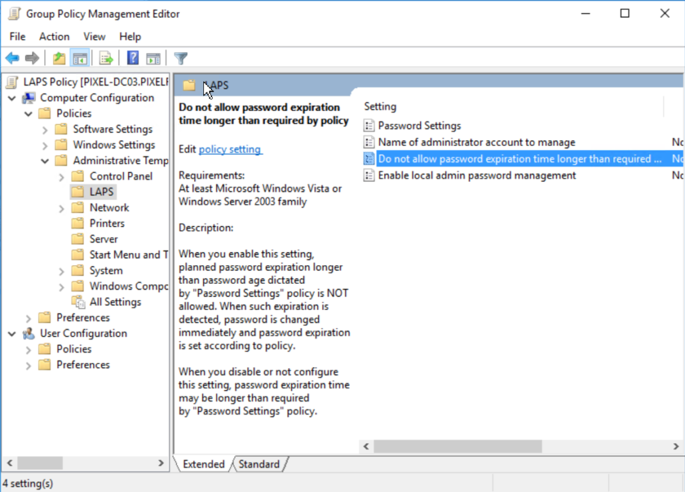Click the Group Policy Management Editor title icon
The width and height of the screenshot is (685, 492).
pos(15,14)
